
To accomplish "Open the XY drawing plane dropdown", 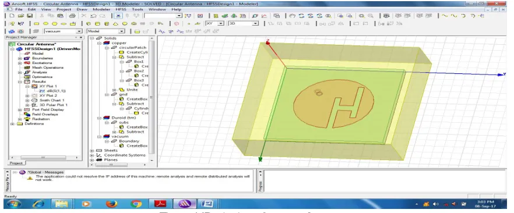I will tap(214, 23).
